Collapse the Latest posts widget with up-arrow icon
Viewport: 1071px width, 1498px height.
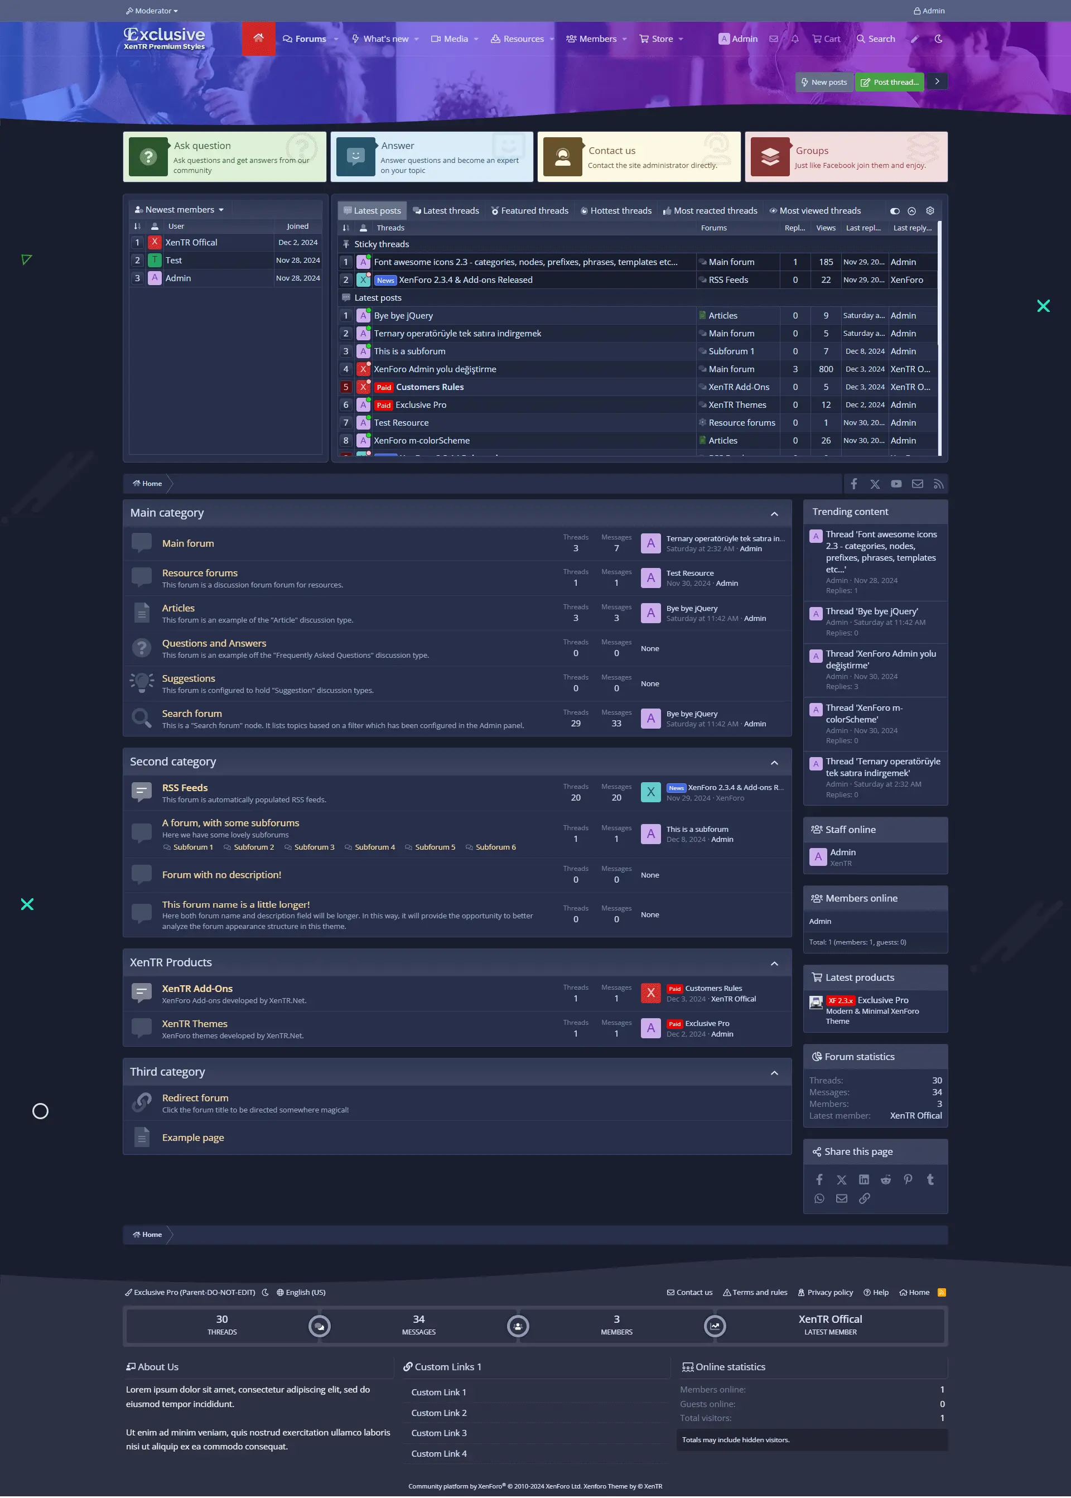(x=911, y=211)
